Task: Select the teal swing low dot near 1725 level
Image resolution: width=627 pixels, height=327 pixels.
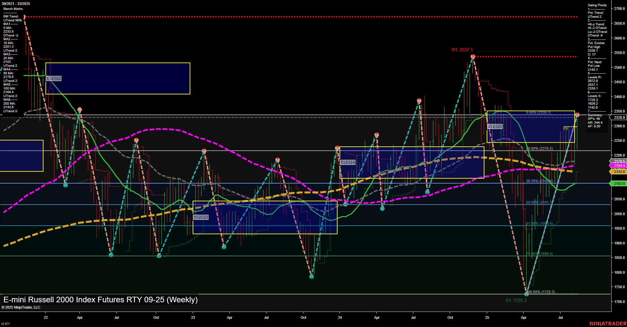Action: [x=526, y=294]
